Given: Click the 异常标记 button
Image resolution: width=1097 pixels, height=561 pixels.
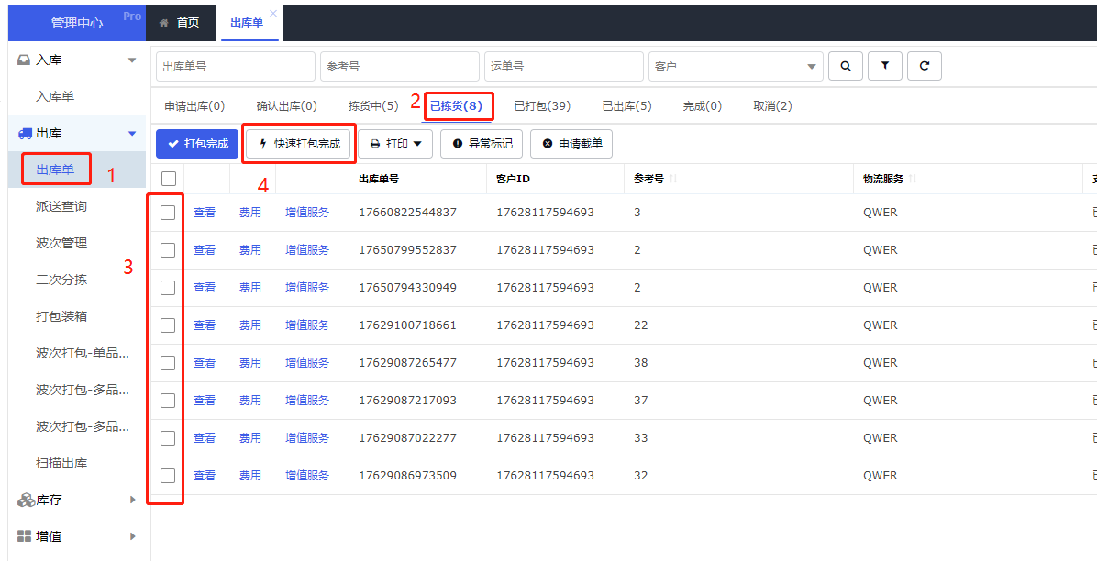Looking at the screenshot, I should (482, 144).
